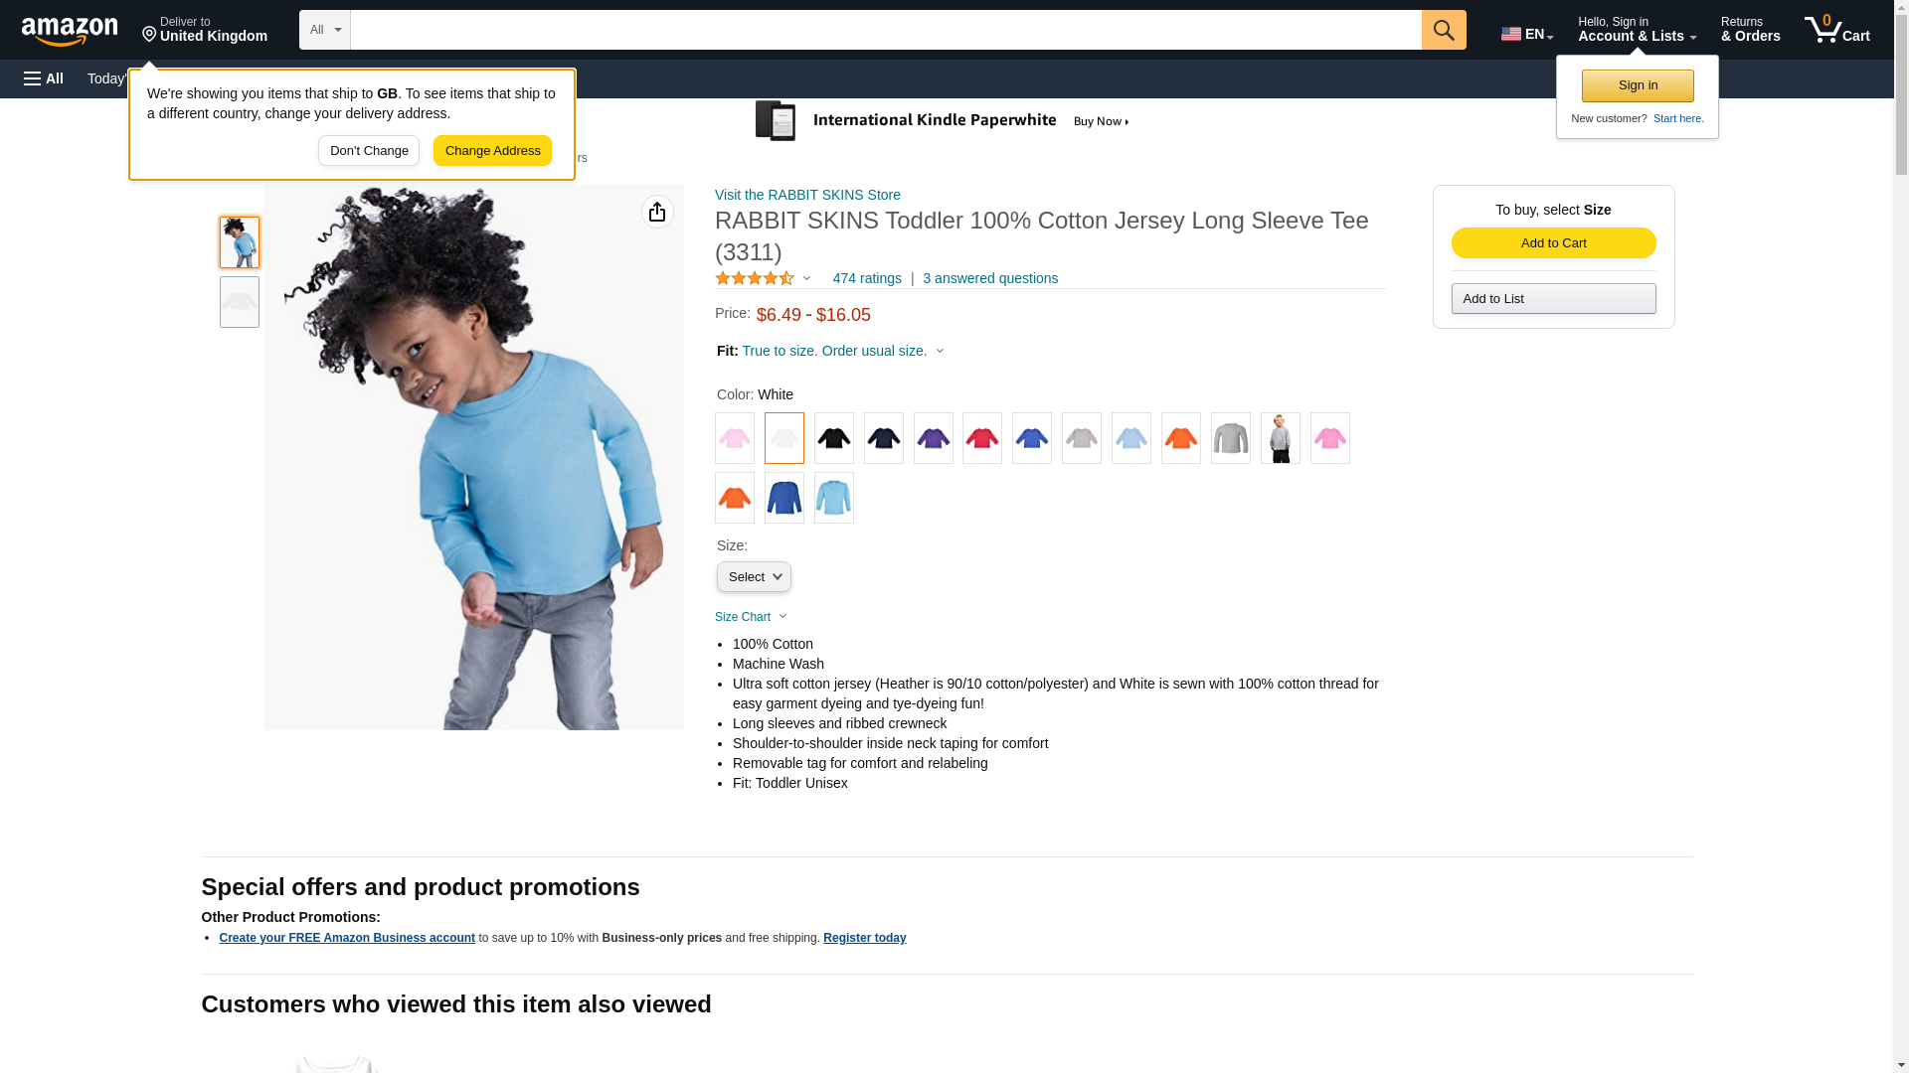Viewport: 1909px width, 1073px height.
Task: Open Account & Lists menu
Action: 1637,30
